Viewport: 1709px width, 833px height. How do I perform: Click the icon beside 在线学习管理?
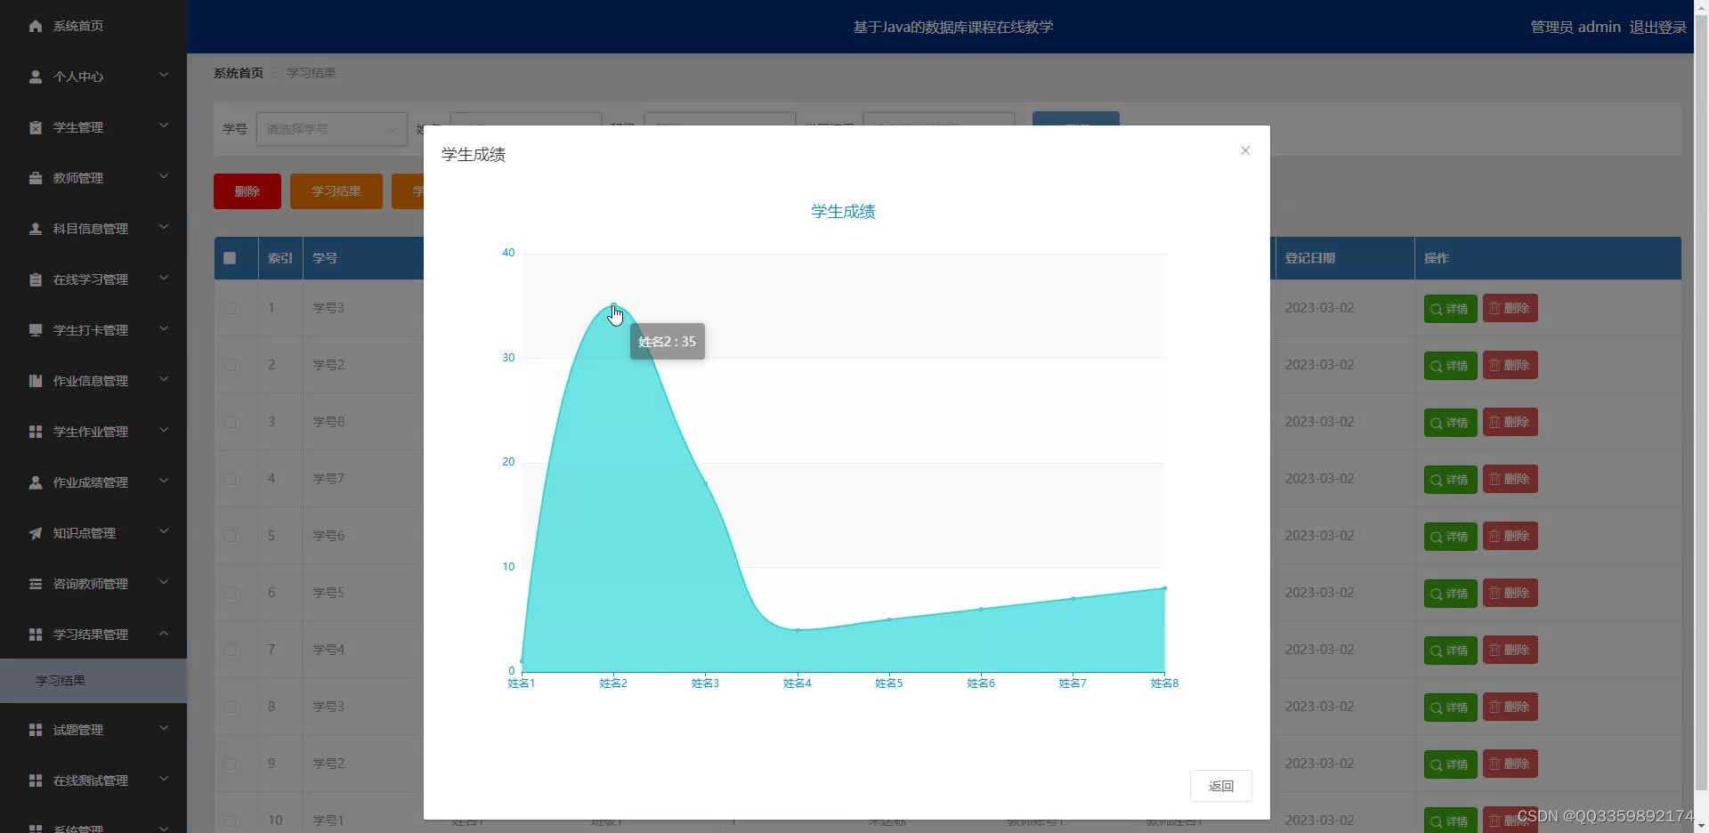pyautogui.click(x=36, y=279)
